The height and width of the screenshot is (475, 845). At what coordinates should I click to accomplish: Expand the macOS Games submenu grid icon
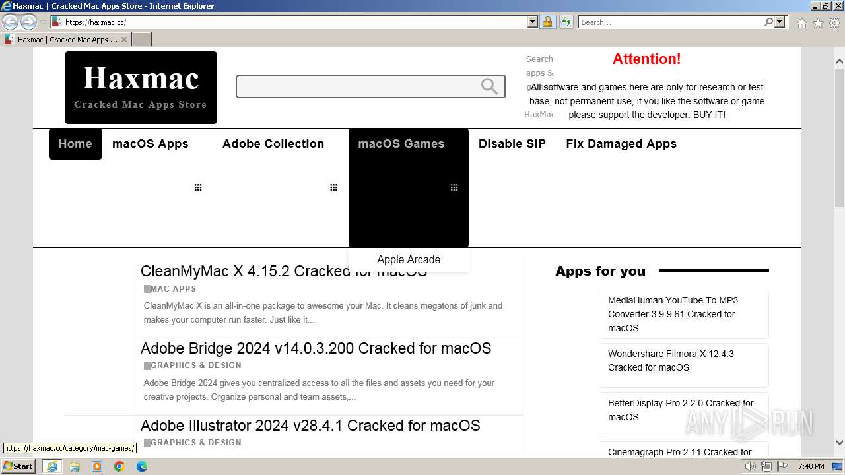tap(454, 187)
